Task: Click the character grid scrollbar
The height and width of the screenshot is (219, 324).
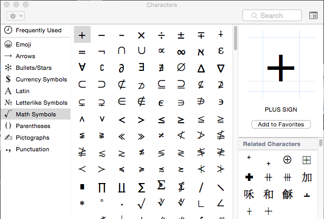Action: 236,38
